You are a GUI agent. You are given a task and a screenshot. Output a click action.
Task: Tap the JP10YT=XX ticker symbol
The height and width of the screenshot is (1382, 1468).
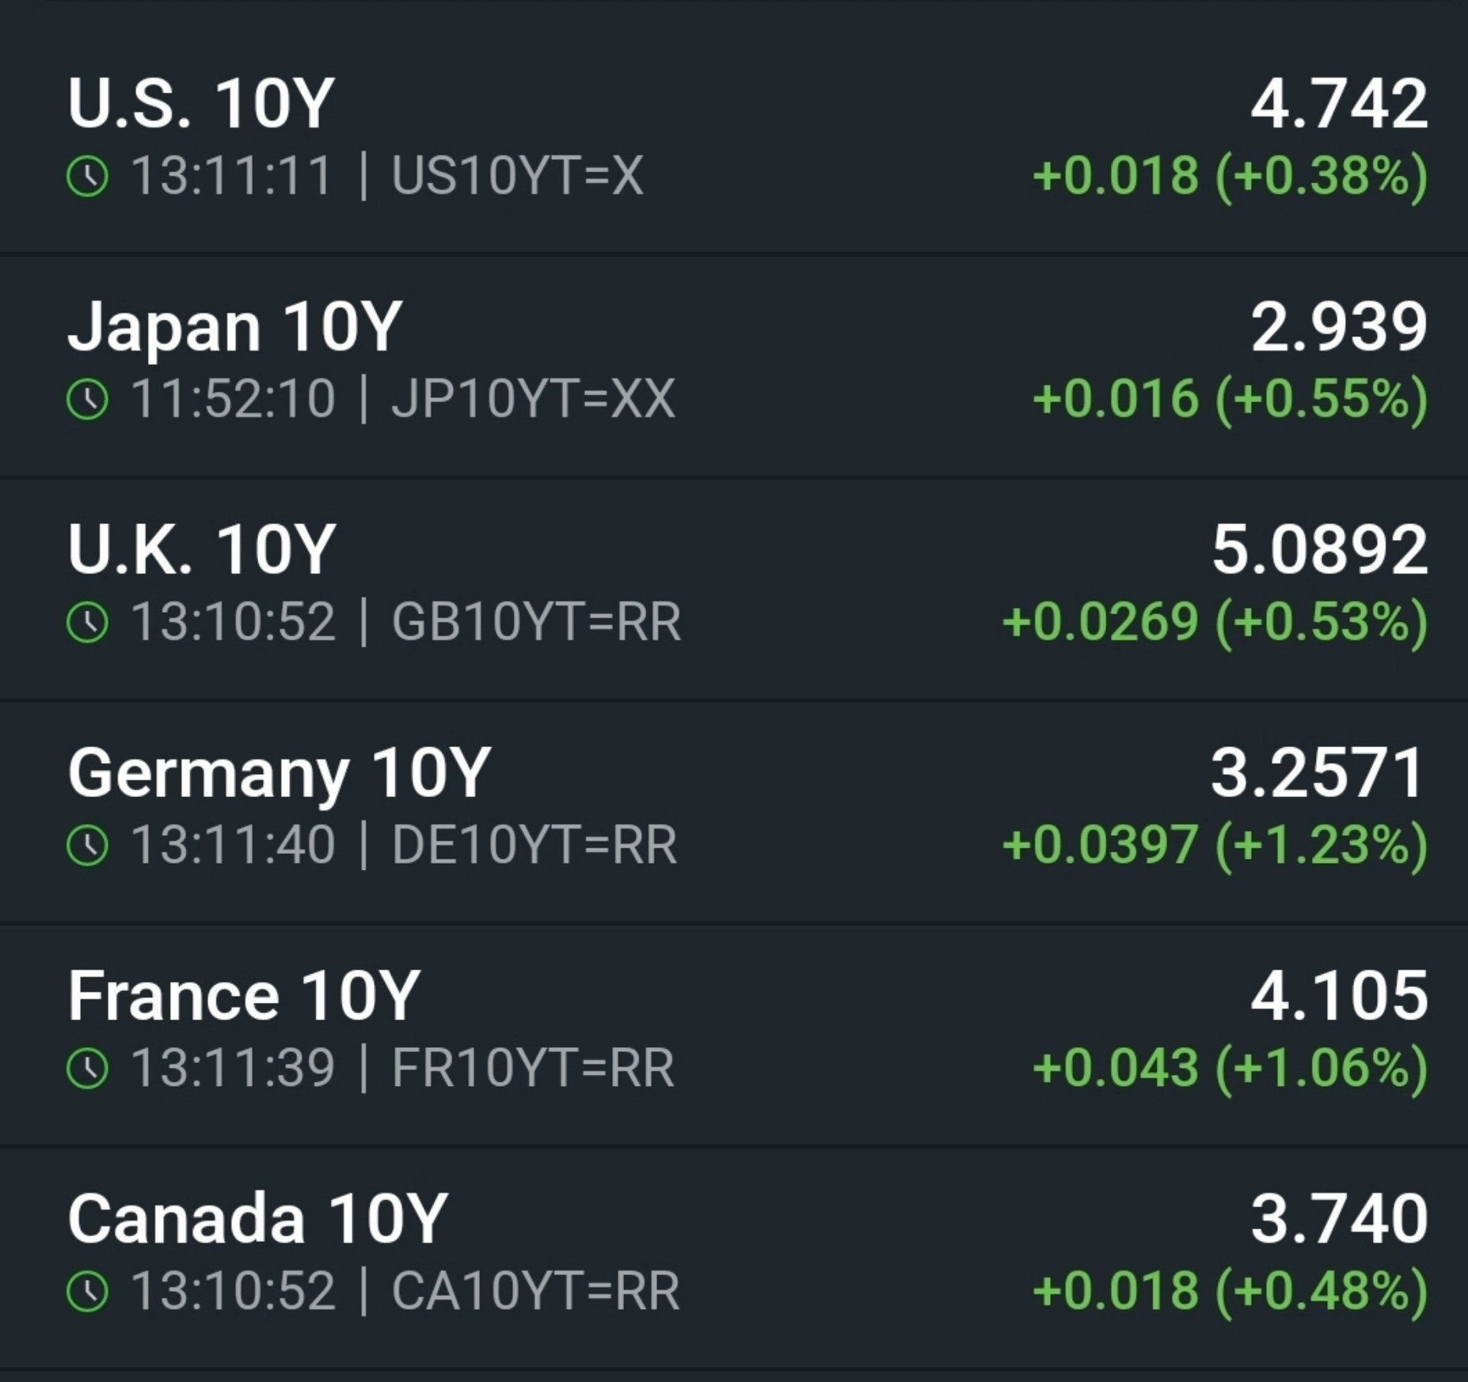(x=533, y=399)
